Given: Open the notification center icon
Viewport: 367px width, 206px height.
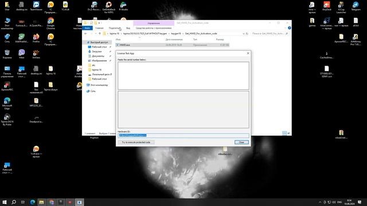Looking at the screenshot, I should 360,202.
